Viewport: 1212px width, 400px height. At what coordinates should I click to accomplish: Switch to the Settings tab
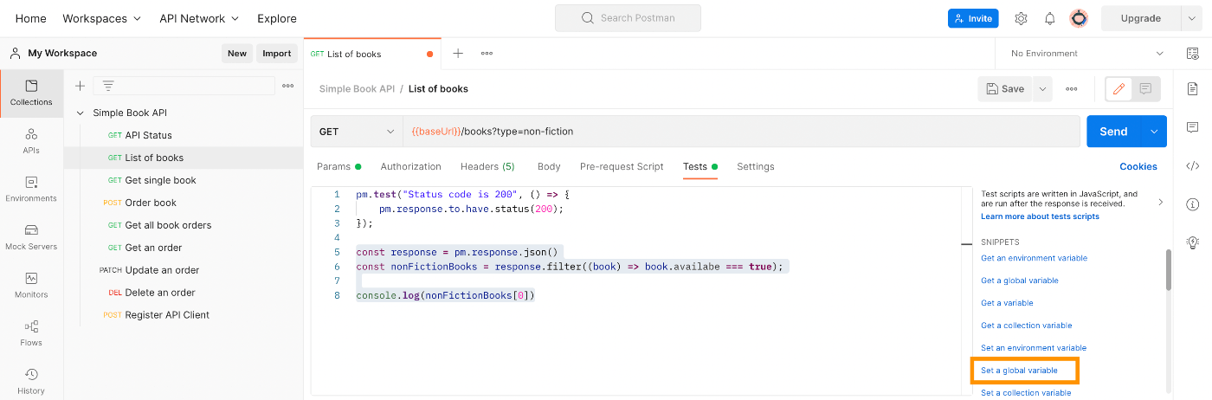pos(756,166)
